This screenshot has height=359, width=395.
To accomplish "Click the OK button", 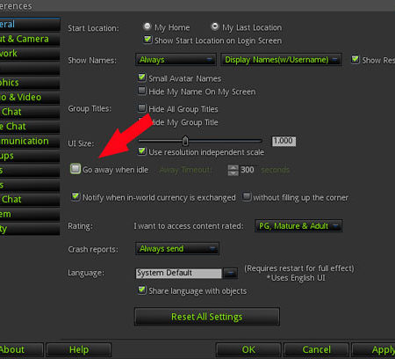I will click(x=248, y=349).
